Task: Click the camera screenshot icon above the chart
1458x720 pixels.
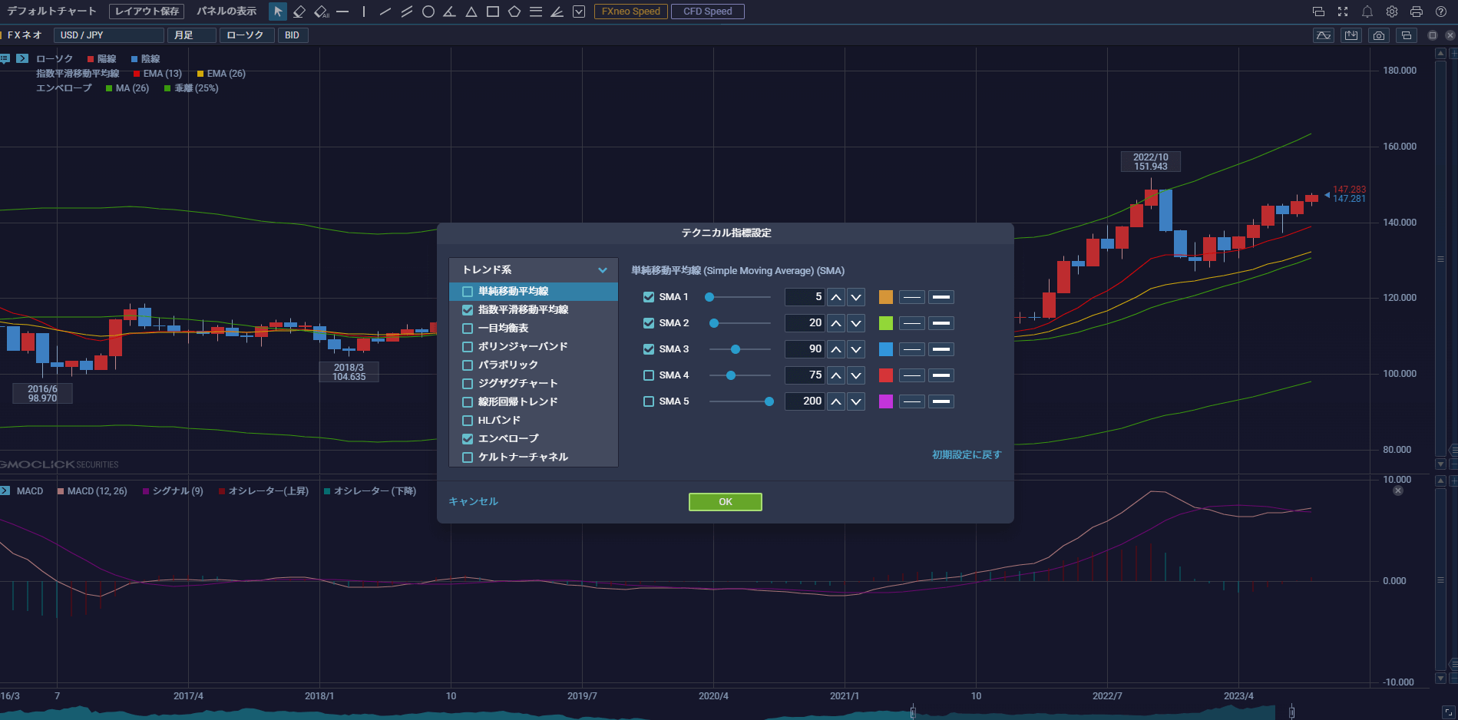Action: pyautogui.click(x=1379, y=35)
